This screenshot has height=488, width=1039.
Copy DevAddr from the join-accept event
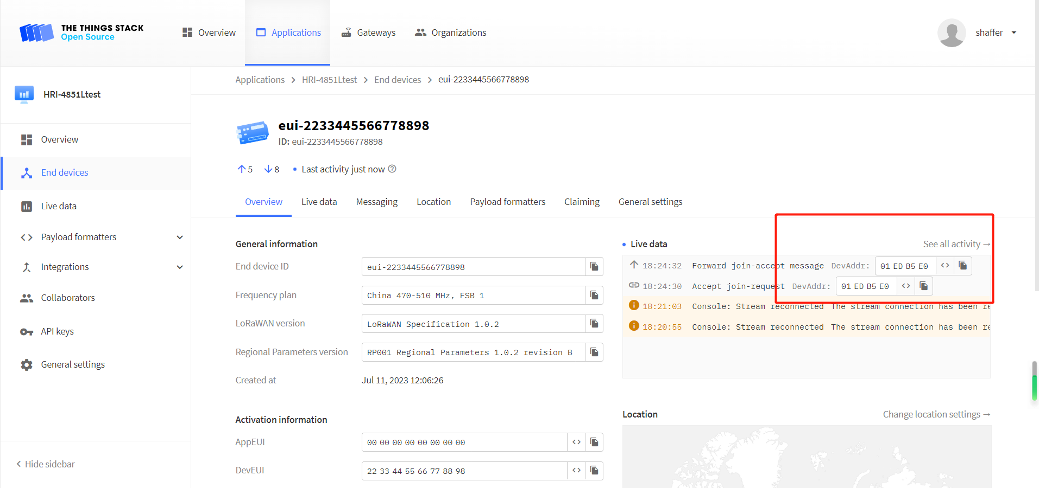tap(962, 266)
